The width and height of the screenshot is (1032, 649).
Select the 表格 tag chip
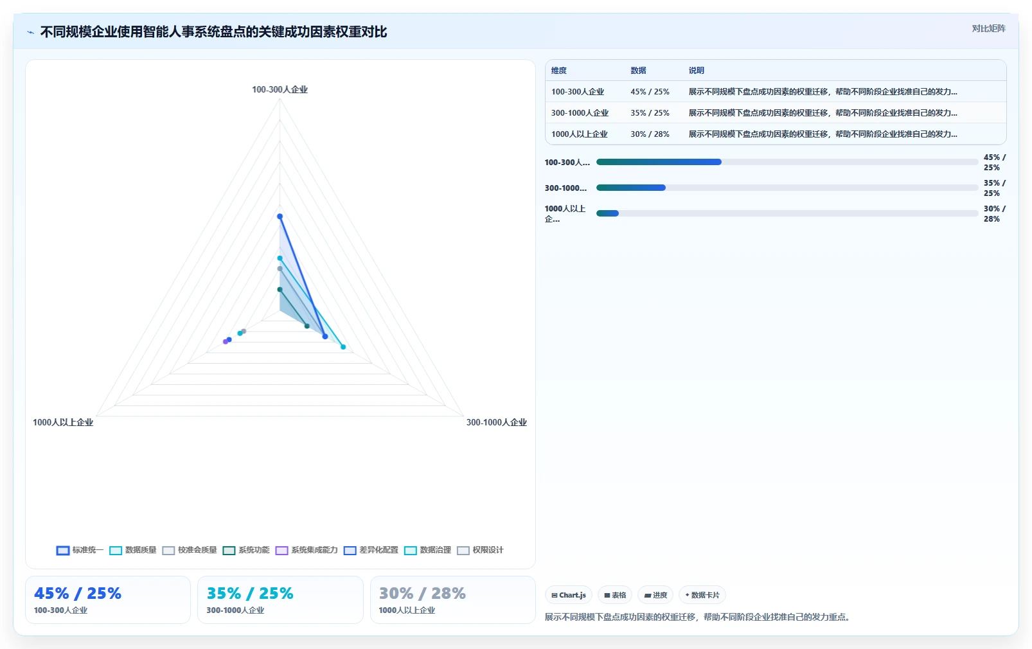pos(615,595)
